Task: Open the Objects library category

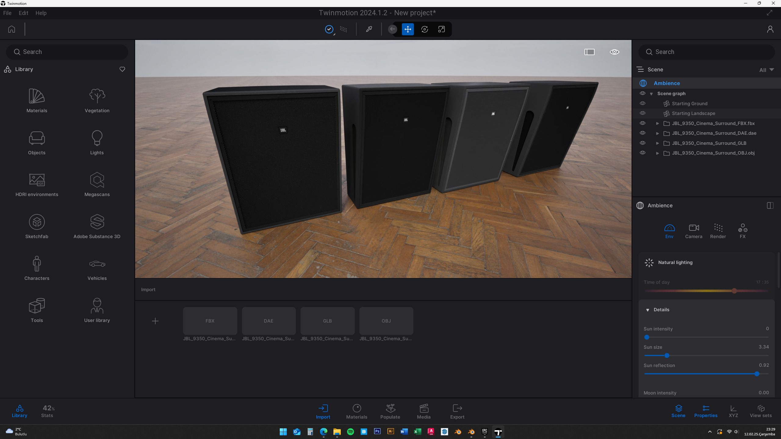Action: 37,143
